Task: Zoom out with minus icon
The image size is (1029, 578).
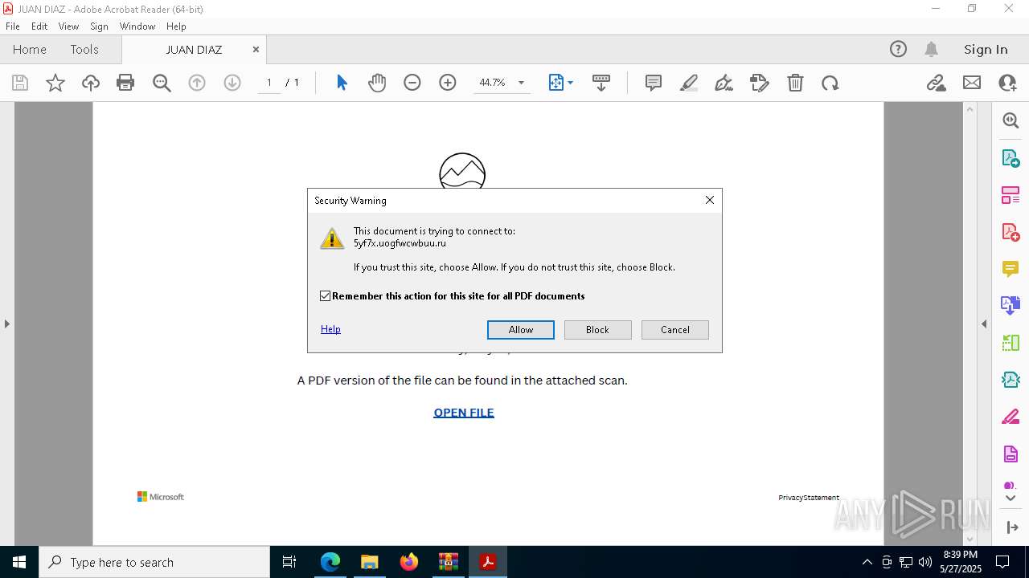Action: click(x=412, y=83)
